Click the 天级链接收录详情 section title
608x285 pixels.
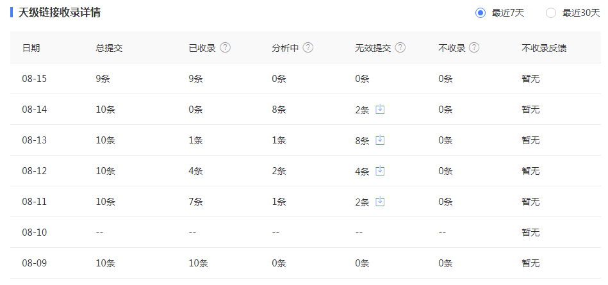coord(60,12)
